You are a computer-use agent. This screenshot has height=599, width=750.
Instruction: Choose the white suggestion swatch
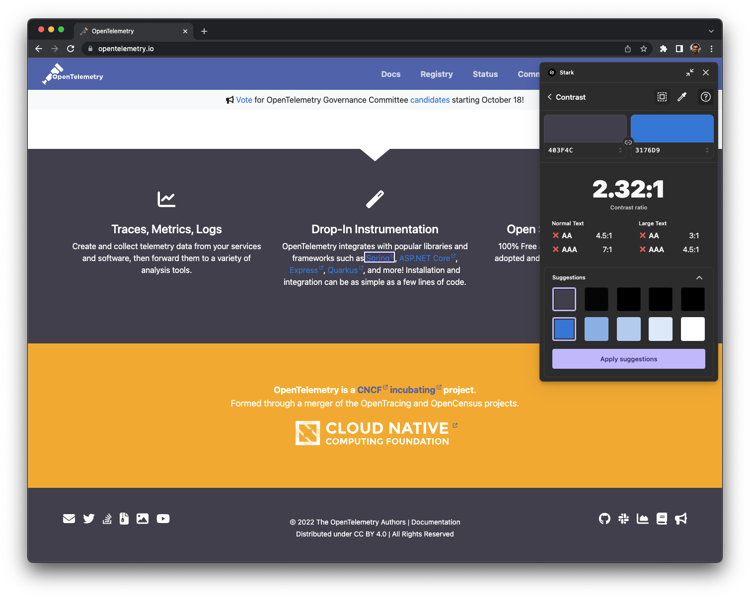coord(693,329)
